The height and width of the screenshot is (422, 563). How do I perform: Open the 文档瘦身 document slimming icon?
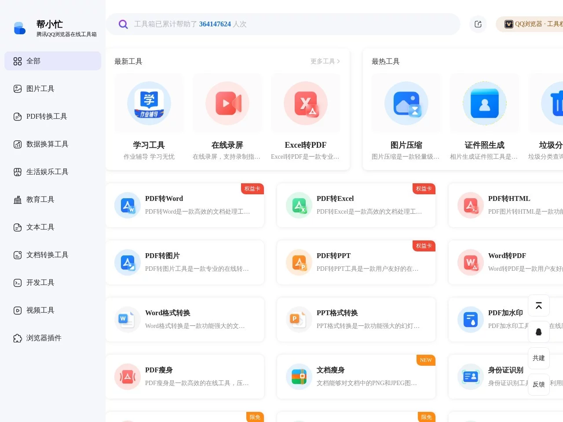click(x=299, y=376)
